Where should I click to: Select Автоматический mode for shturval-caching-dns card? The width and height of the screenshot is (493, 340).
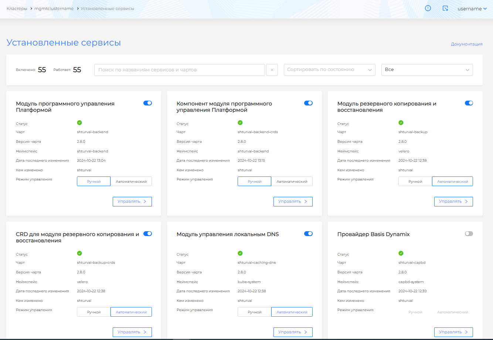click(x=292, y=312)
